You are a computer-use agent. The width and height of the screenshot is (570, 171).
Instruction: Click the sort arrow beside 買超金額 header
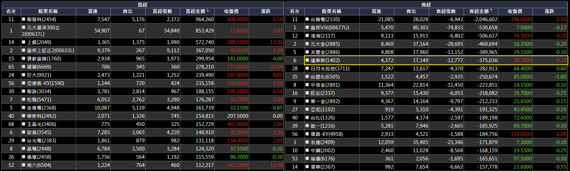208,11
